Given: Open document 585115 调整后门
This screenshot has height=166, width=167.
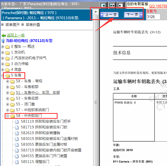Looking at the screenshot, I should tap(35, 162).
